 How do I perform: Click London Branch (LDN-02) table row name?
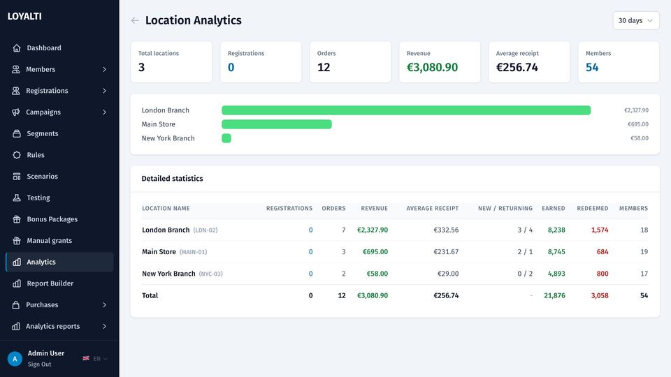point(180,230)
